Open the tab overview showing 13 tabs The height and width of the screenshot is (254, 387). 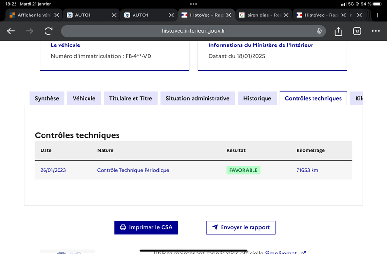[357, 31]
